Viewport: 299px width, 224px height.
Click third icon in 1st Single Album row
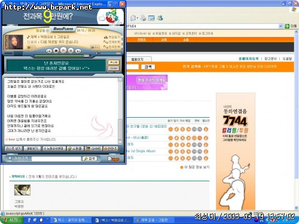pos(182,152)
